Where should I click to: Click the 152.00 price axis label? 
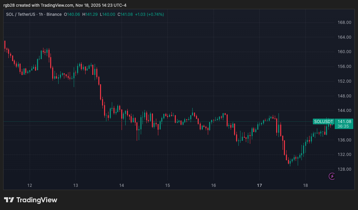click(345, 81)
